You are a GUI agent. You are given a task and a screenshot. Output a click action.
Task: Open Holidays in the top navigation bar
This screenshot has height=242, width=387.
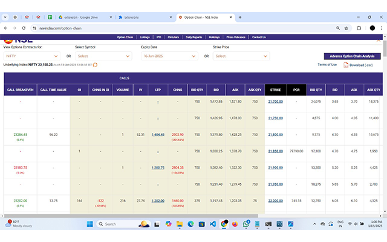click(214, 37)
